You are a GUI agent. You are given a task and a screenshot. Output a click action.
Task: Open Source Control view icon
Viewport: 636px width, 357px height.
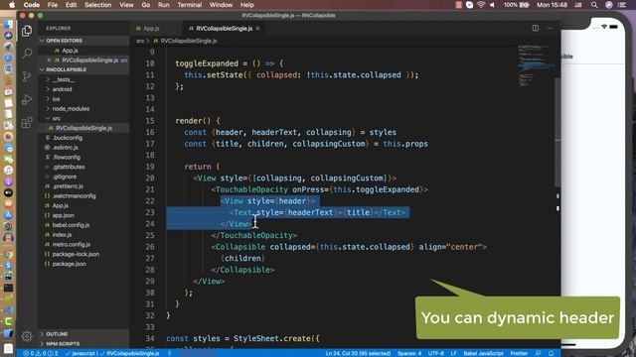pyautogui.click(x=27, y=76)
